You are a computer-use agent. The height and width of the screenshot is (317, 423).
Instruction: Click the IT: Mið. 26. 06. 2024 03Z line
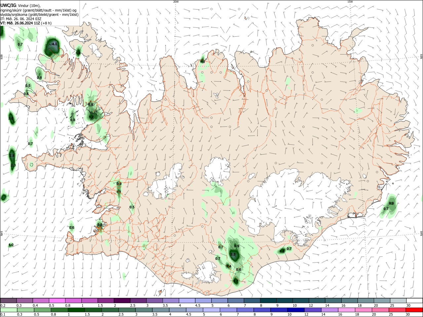click(x=21, y=19)
